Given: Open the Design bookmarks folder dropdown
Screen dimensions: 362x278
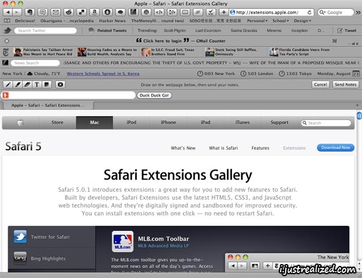Looking at the screenshot, I should tap(302, 21).
